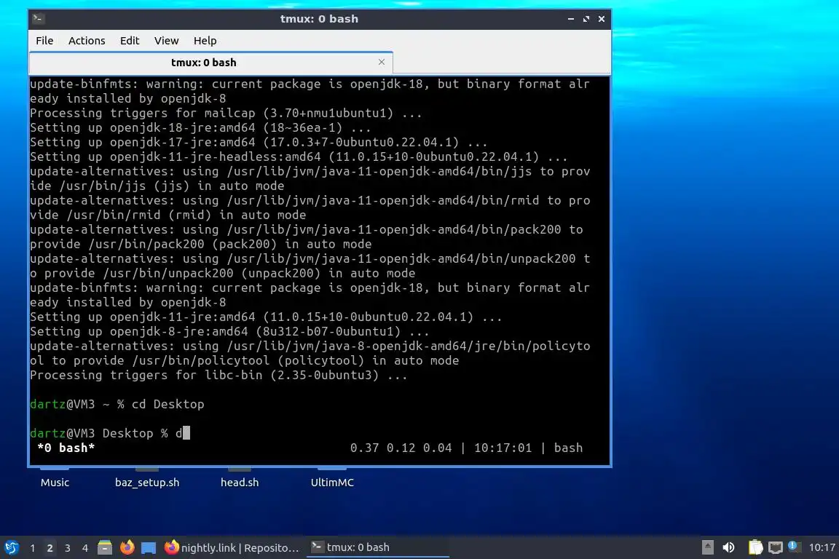Minimize the terminal window
The image size is (839, 559).
point(571,19)
